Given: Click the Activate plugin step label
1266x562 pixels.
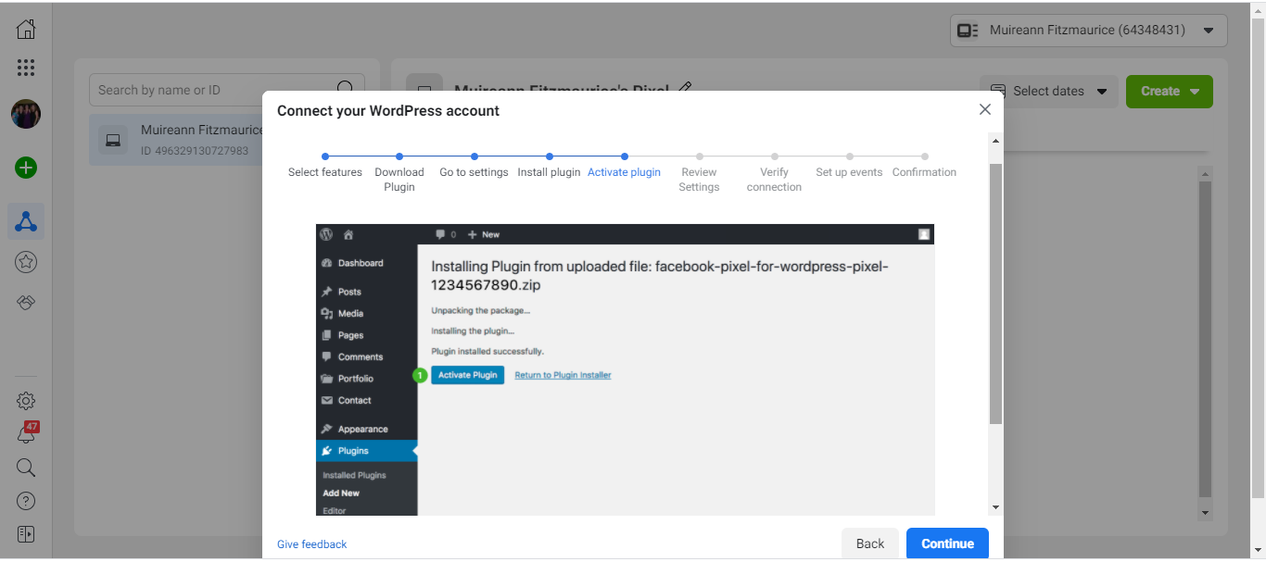Looking at the screenshot, I should (624, 172).
